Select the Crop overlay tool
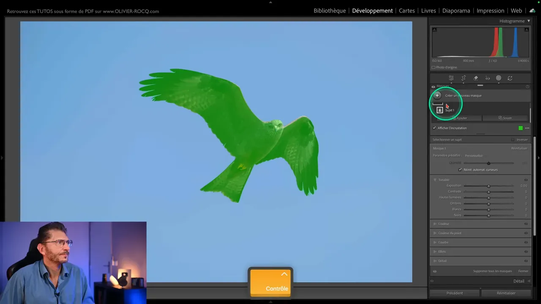 pos(463,78)
